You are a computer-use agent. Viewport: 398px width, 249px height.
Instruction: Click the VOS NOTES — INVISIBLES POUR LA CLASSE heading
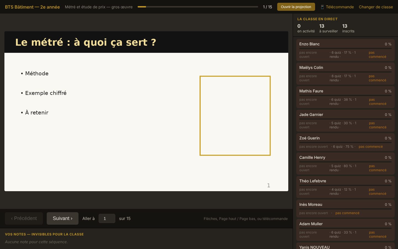[x=44, y=234]
